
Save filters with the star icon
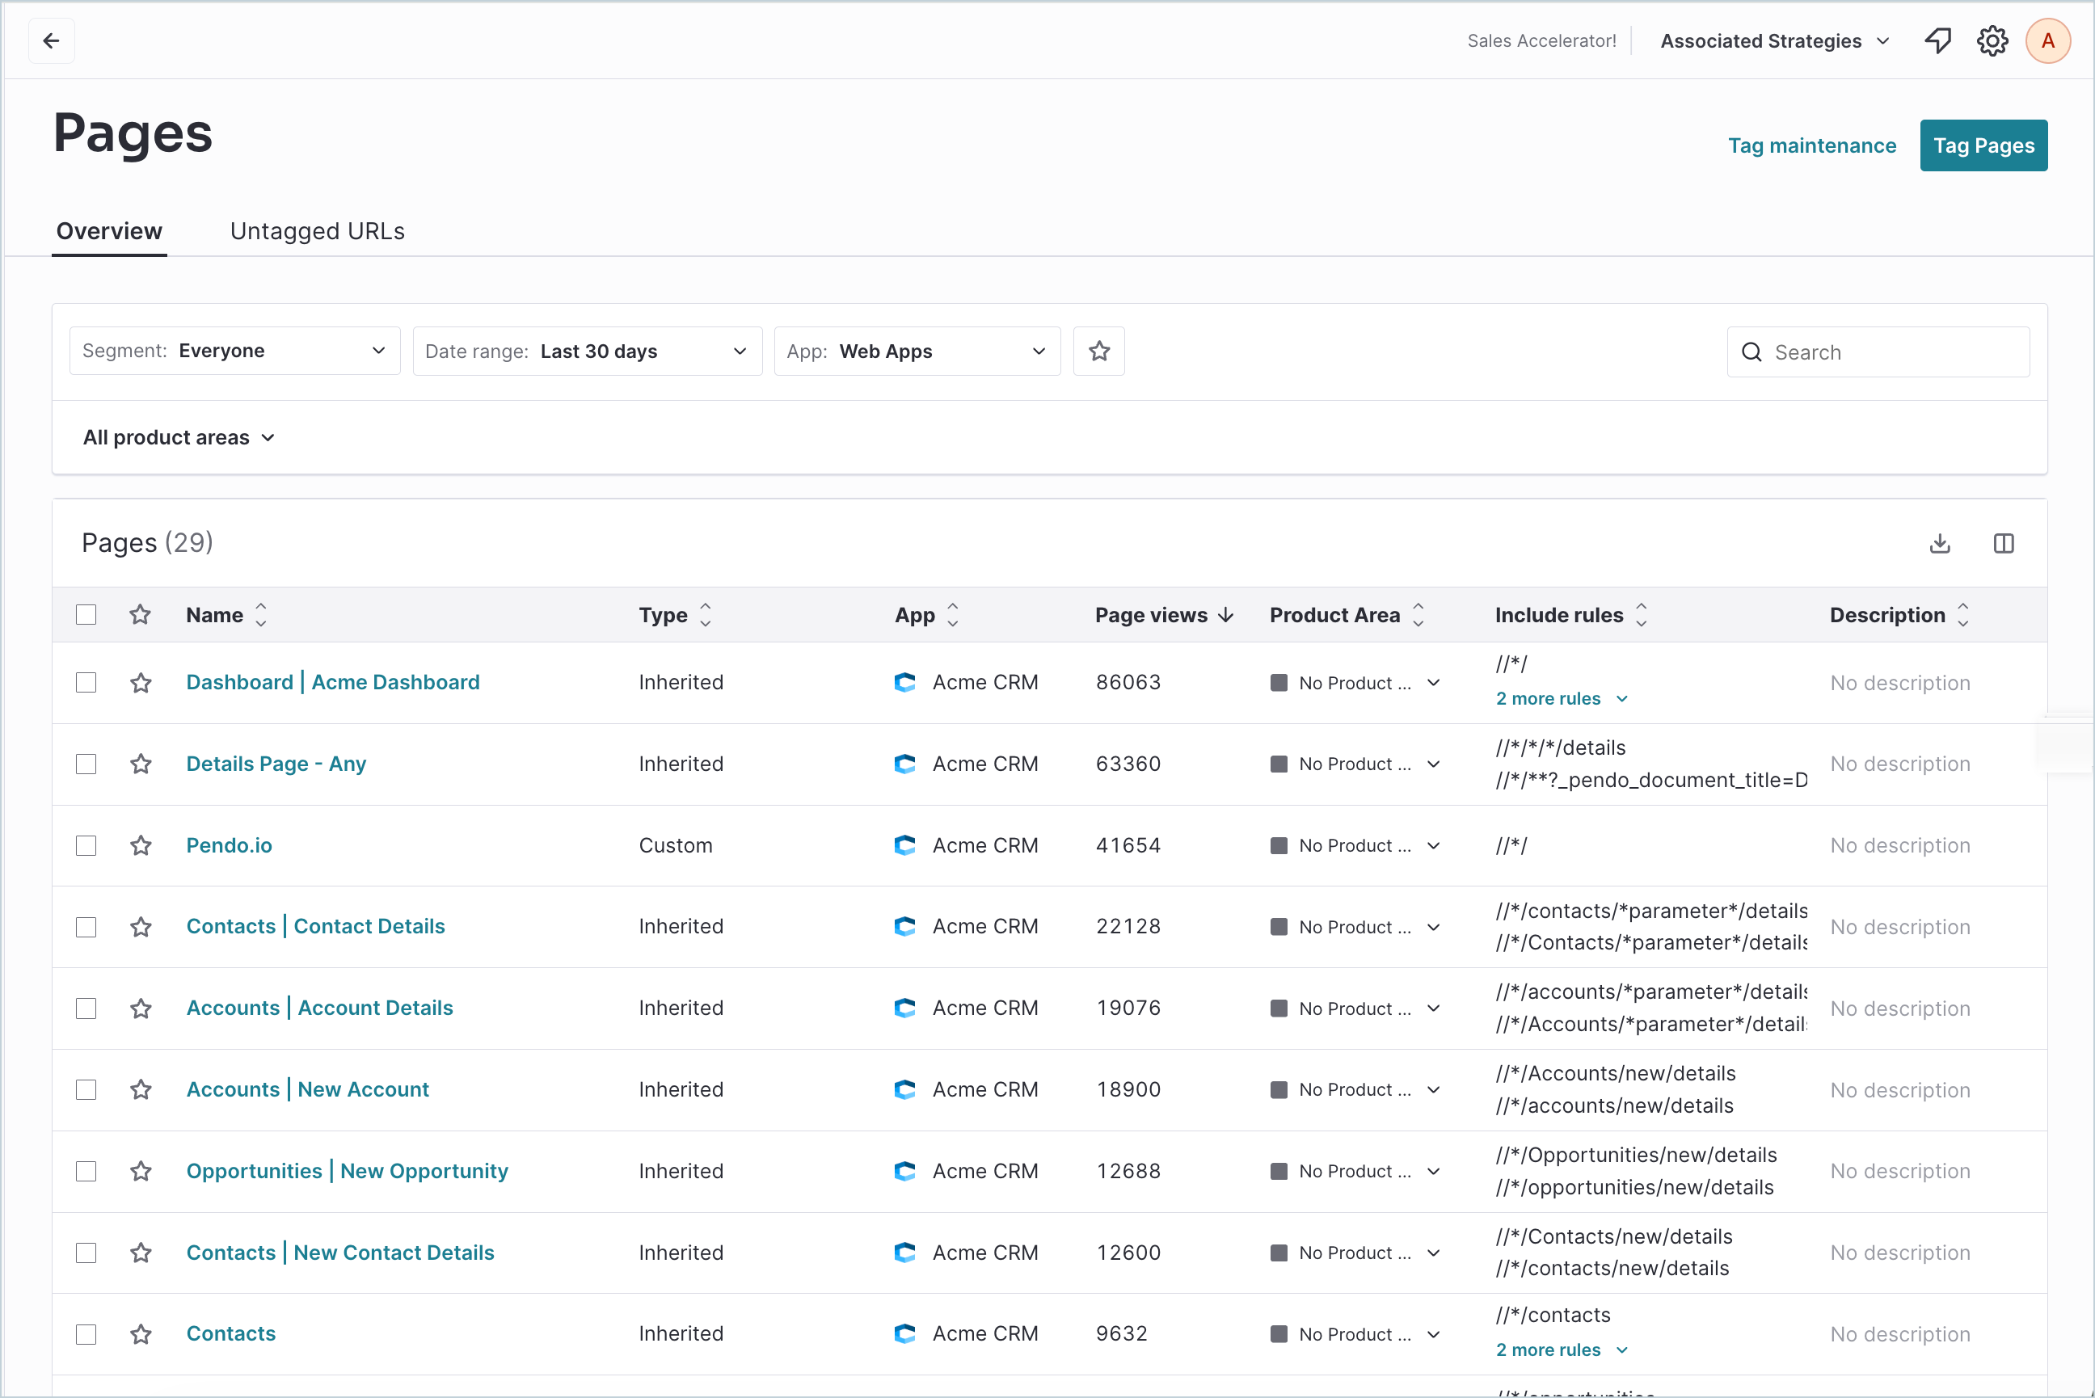click(x=1099, y=352)
